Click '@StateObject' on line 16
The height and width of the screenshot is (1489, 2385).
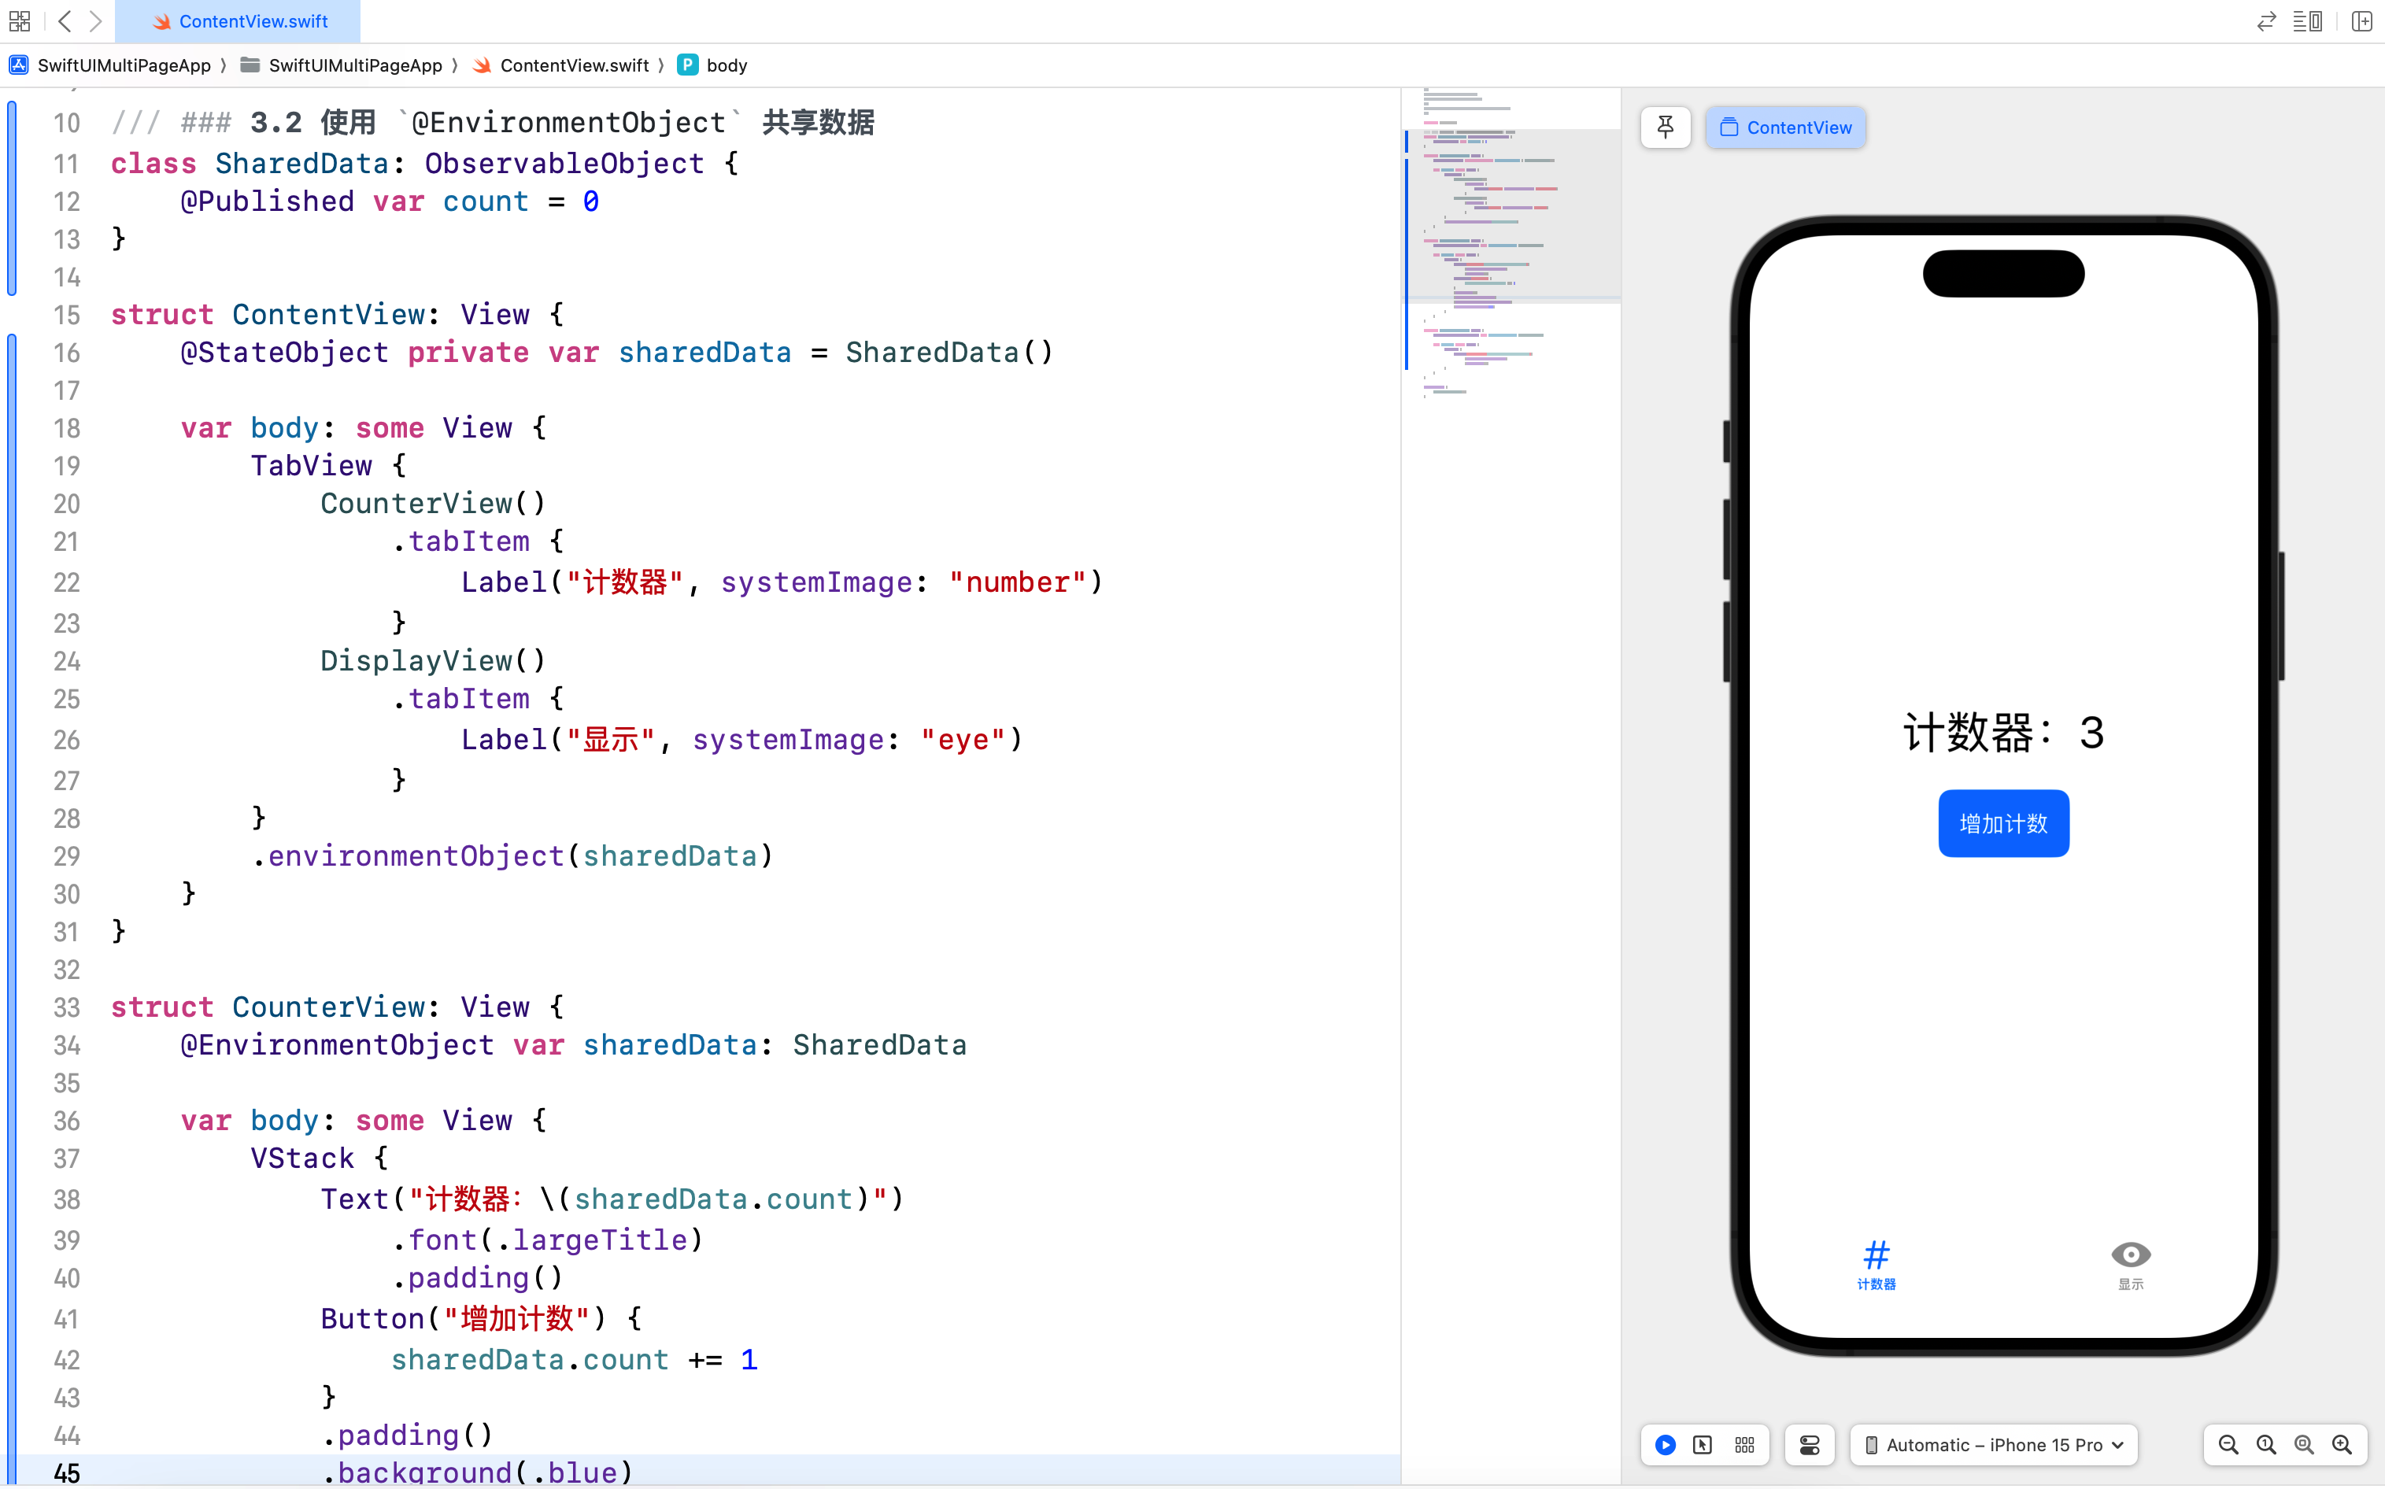[x=285, y=353]
